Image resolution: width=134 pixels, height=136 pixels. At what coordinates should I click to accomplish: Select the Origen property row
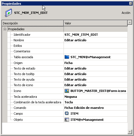(x=67, y=63)
